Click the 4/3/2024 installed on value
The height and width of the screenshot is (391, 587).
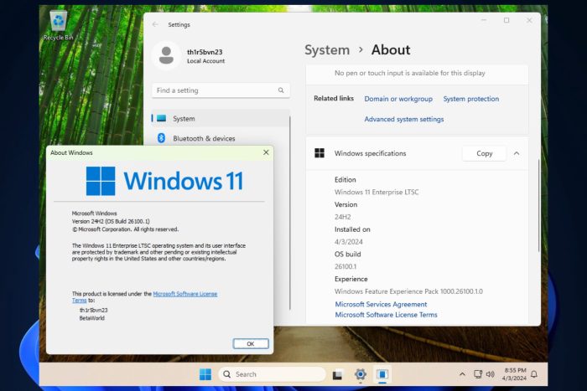[349, 242]
